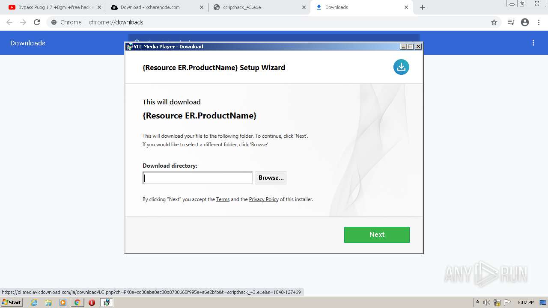
Task: Focus the Download directory field
Action: [x=197, y=178]
